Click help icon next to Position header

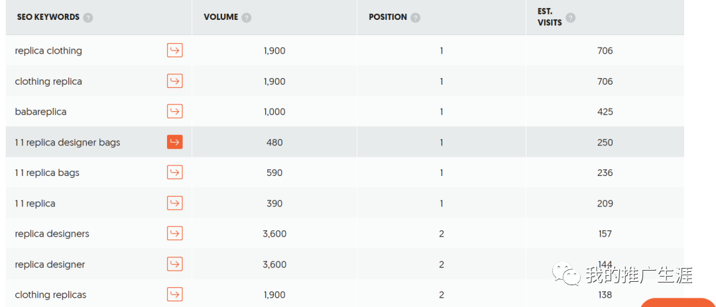point(415,18)
